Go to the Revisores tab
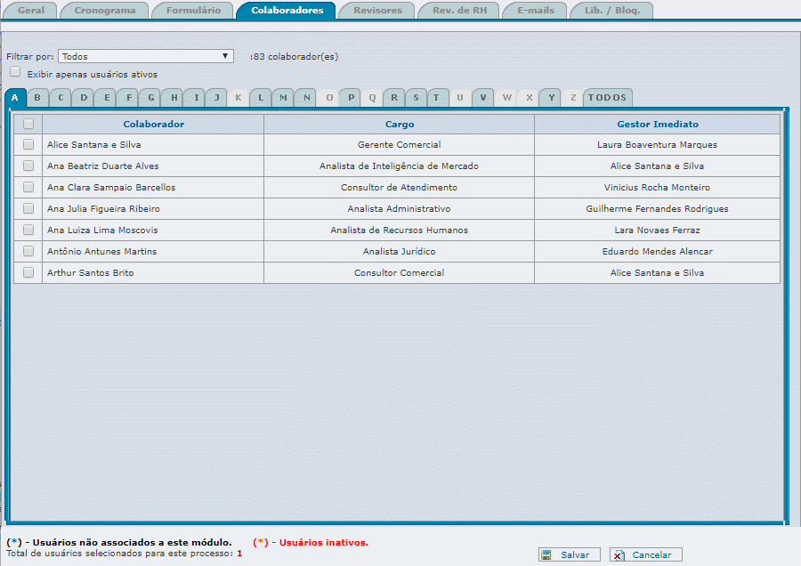Viewport: 801px width, 566px height. [x=377, y=11]
